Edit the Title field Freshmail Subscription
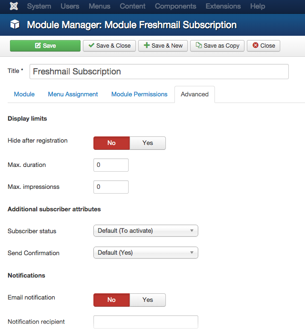The image size is (305, 331). click(x=159, y=72)
